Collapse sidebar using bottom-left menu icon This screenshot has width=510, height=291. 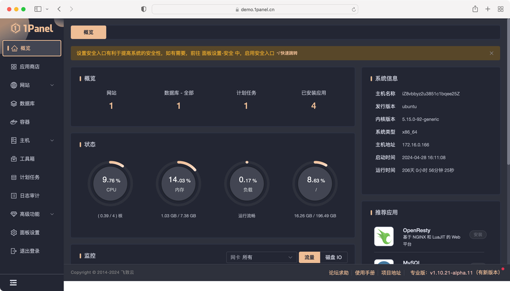[13, 283]
